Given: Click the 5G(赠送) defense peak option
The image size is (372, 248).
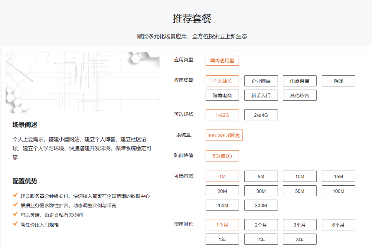Looking at the screenshot, I should point(222,156).
